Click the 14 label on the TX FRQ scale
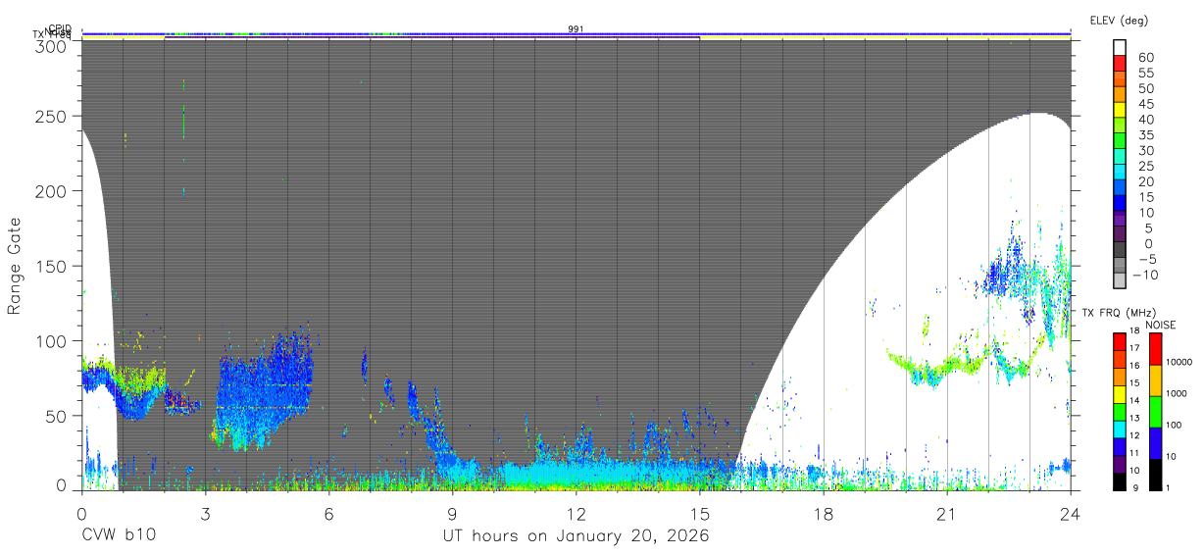This screenshot has width=1204, height=556. [x=1135, y=400]
